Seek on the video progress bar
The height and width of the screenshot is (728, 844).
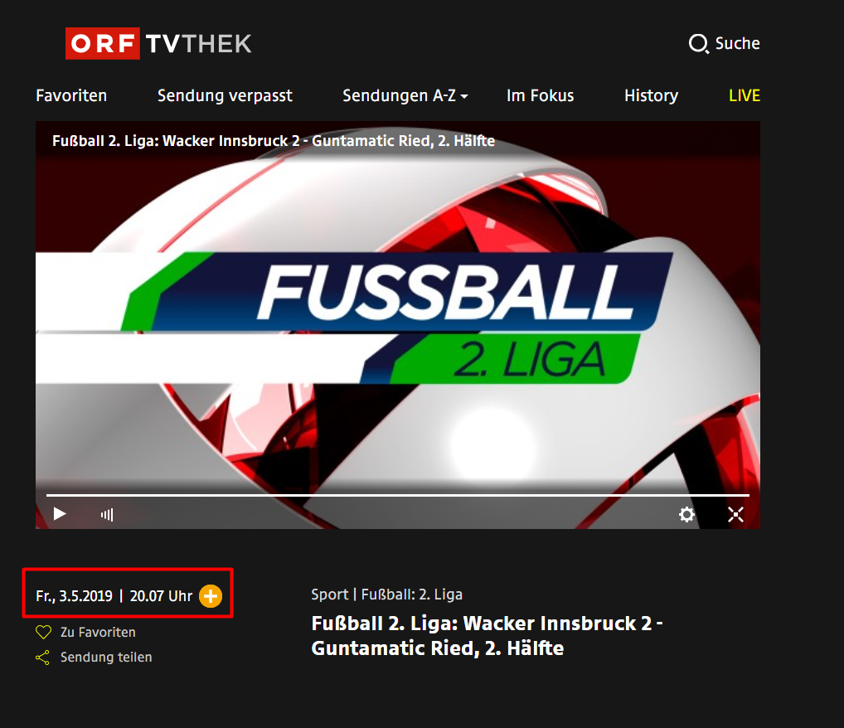[398, 495]
